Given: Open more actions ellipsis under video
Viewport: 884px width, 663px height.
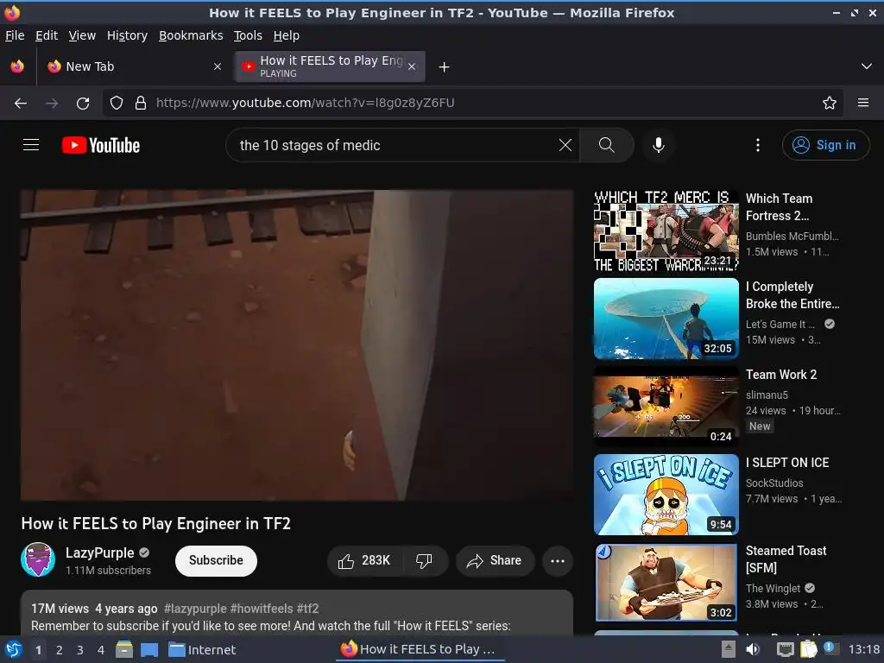Looking at the screenshot, I should coord(558,561).
